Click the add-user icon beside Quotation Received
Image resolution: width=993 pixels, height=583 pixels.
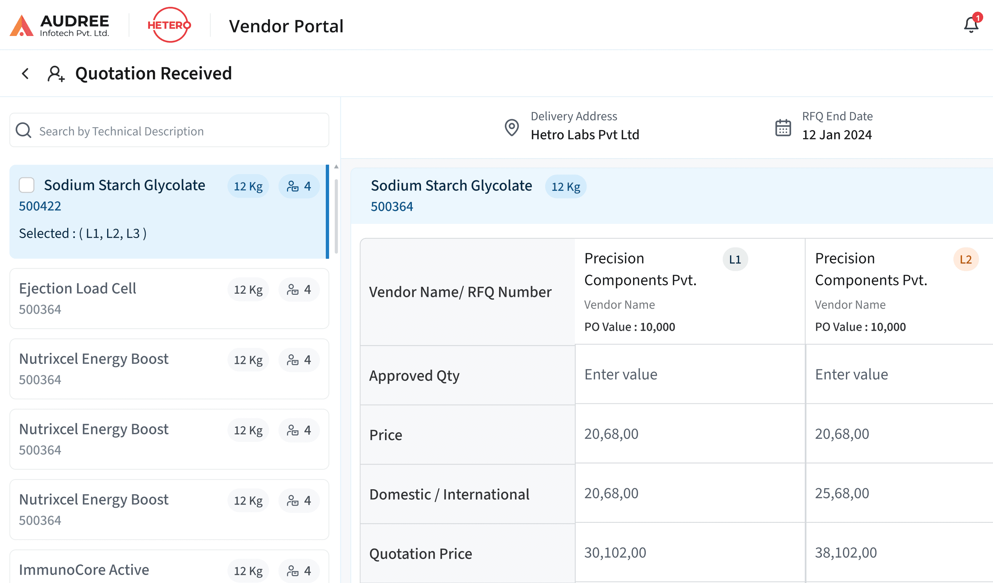tap(56, 74)
